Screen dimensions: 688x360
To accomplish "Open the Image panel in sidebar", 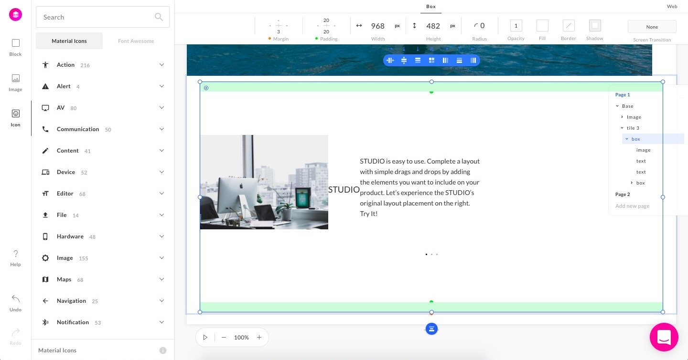I will tap(15, 82).
